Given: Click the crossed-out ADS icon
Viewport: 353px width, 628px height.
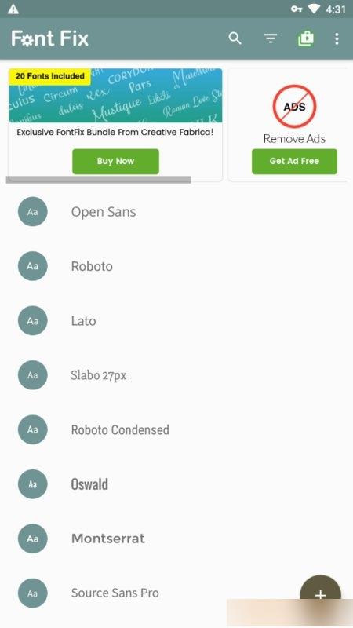Looking at the screenshot, I should tap(295, 107).
